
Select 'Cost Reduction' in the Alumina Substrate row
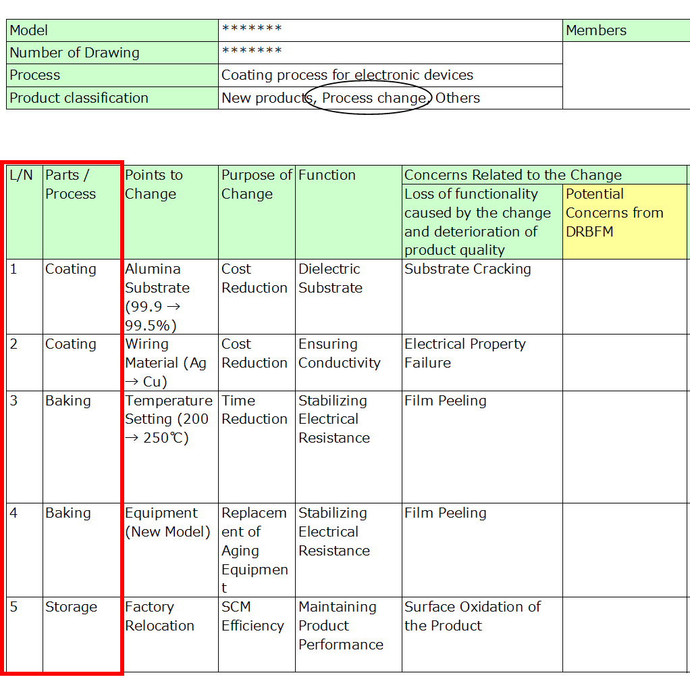pos(257,297)
